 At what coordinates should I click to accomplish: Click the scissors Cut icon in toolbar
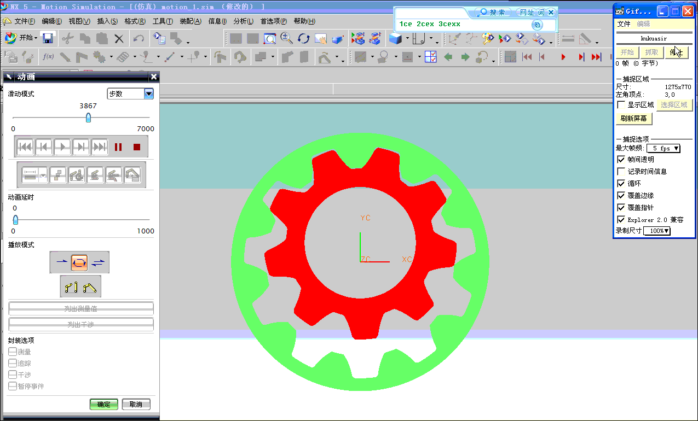(x=67, y=38)
